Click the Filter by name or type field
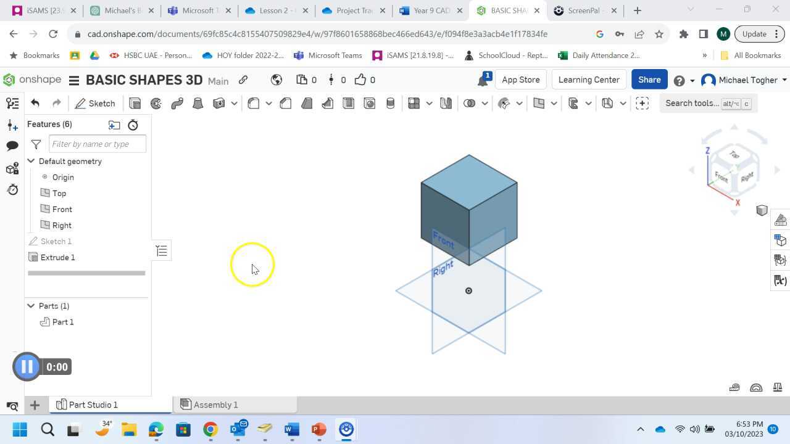790x444 pixels. click(x=97, y=144)
